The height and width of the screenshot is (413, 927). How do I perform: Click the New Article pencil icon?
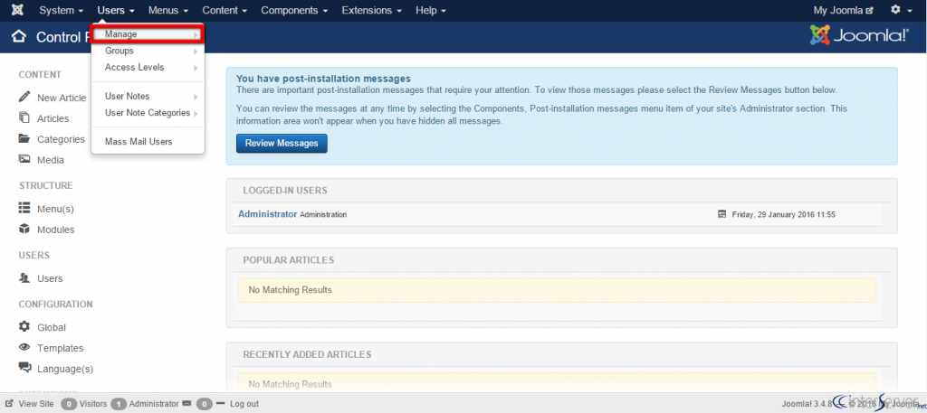coord(24,97)
